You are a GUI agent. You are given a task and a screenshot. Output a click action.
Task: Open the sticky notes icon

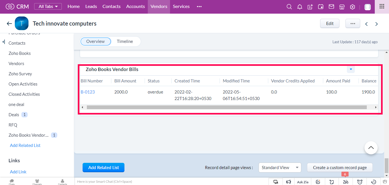tap(332, 182)
